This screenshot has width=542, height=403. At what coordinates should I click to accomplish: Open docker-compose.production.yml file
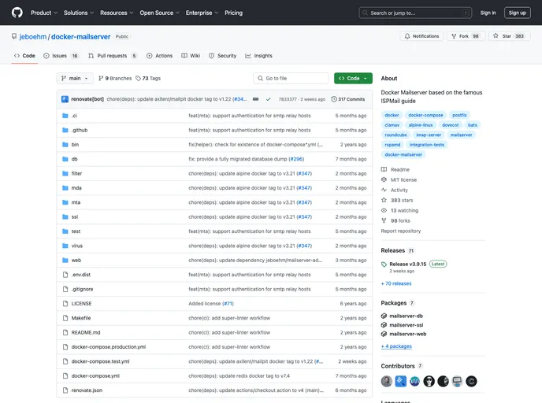pos(109,347)
